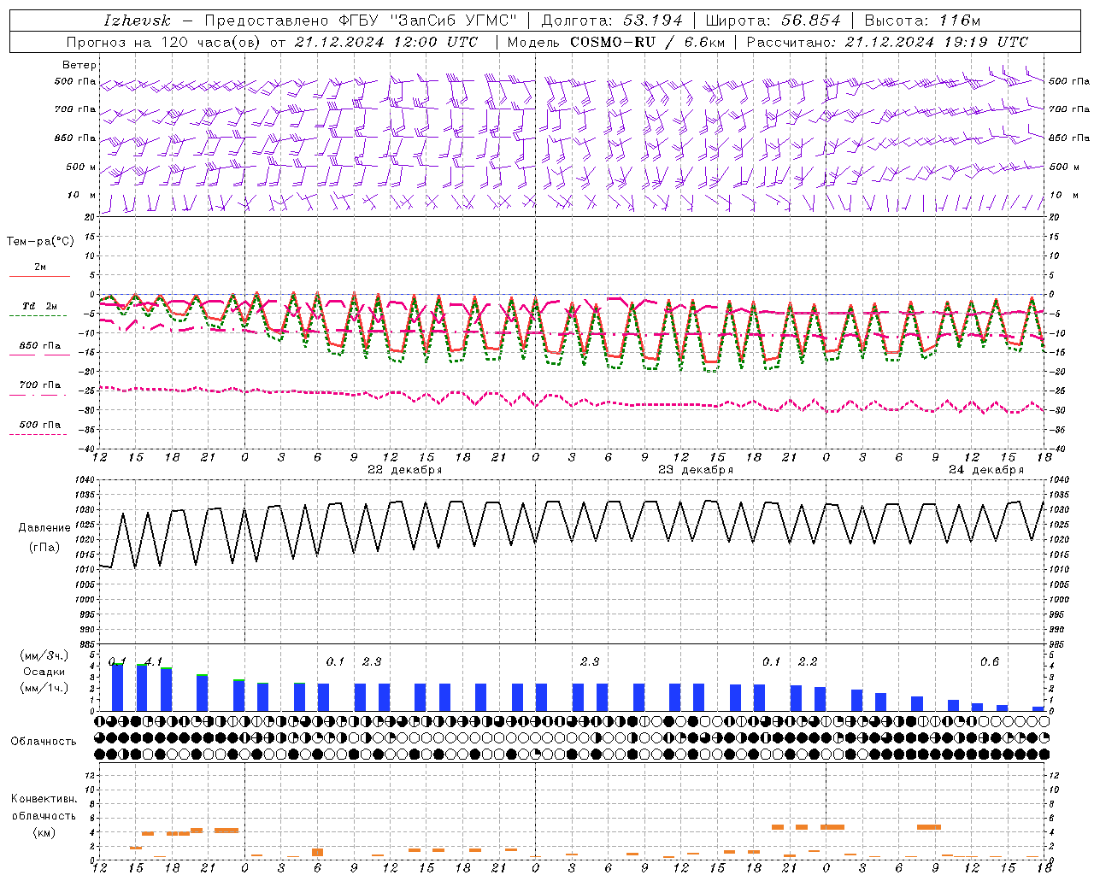Click the "(мм/1ч.)" precipitation unit label
1094x875 pixels.
pos(44,688)
